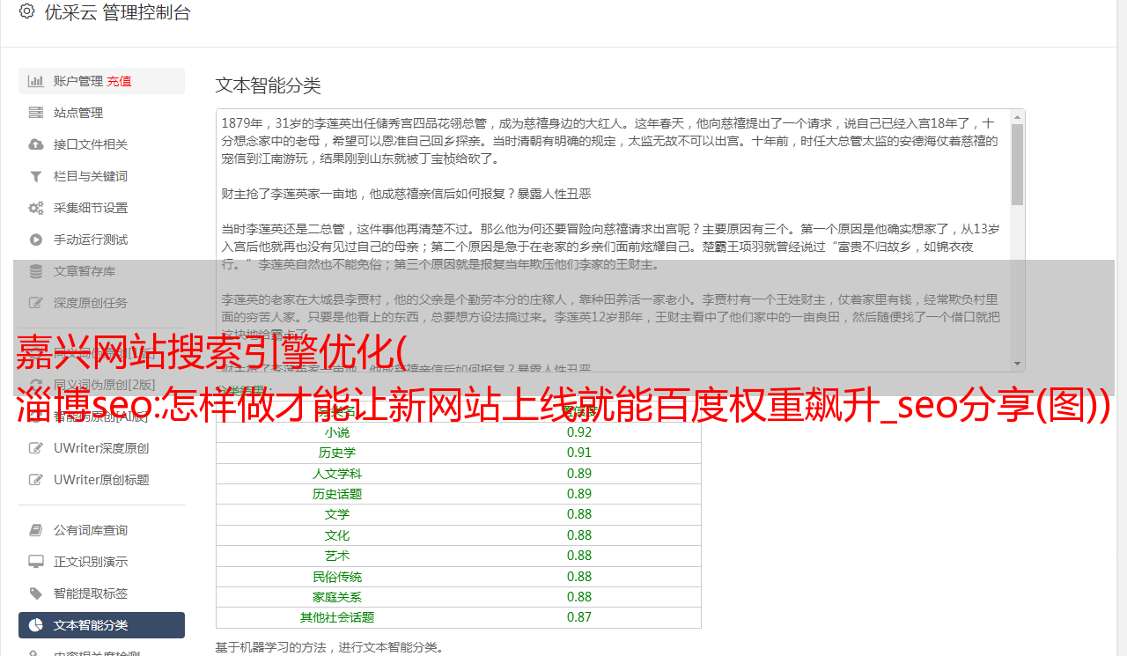The image size is (1127, 656).
Task: Click the filter icon for 栏目与关键词
Action: click(36, 176)
